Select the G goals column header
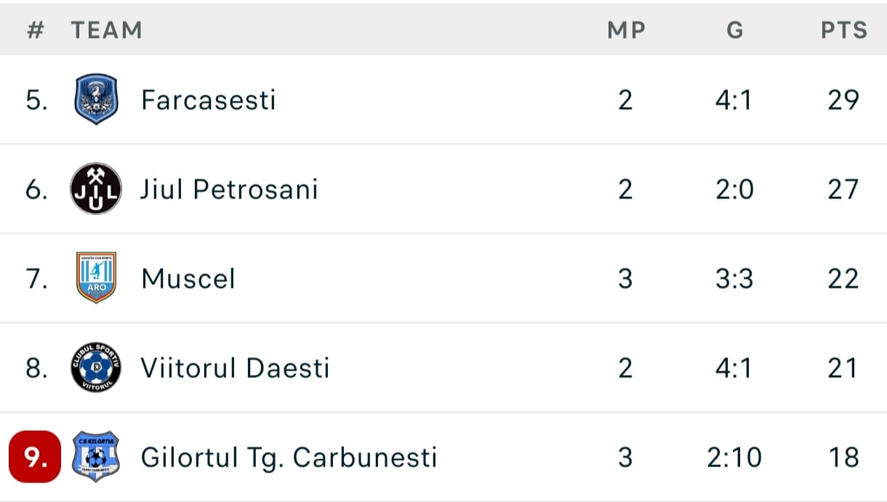 (x=735, y=30)
